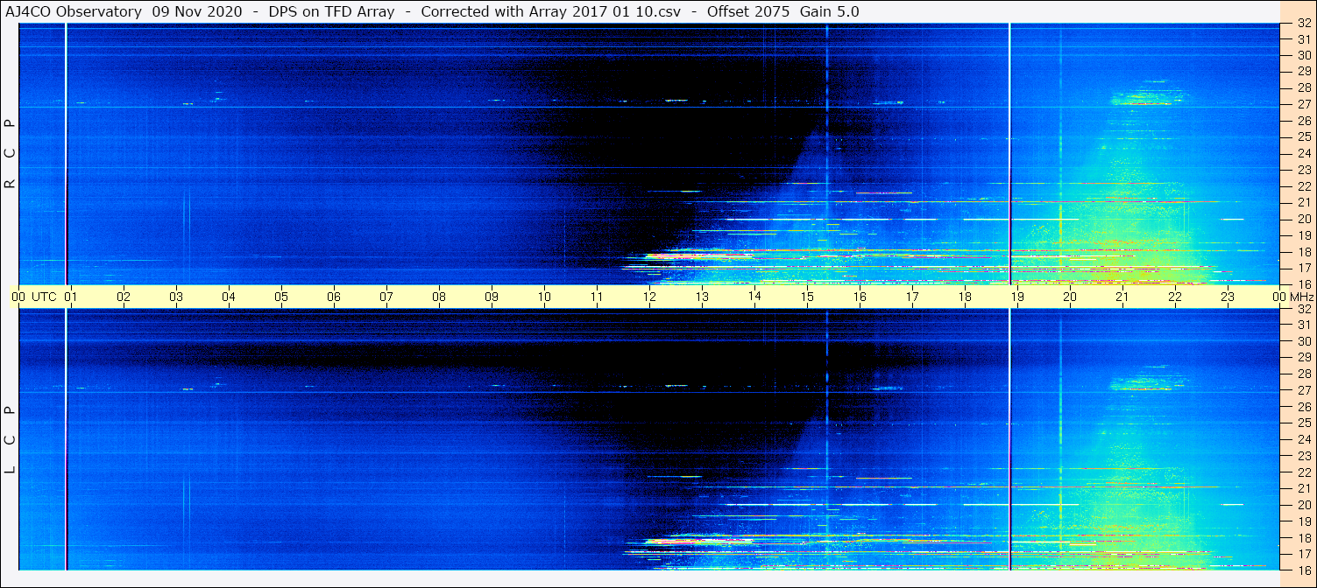Click the "L C P" panel label
The height and width of the screenshot is (588, 1317).
pos(11,440)
